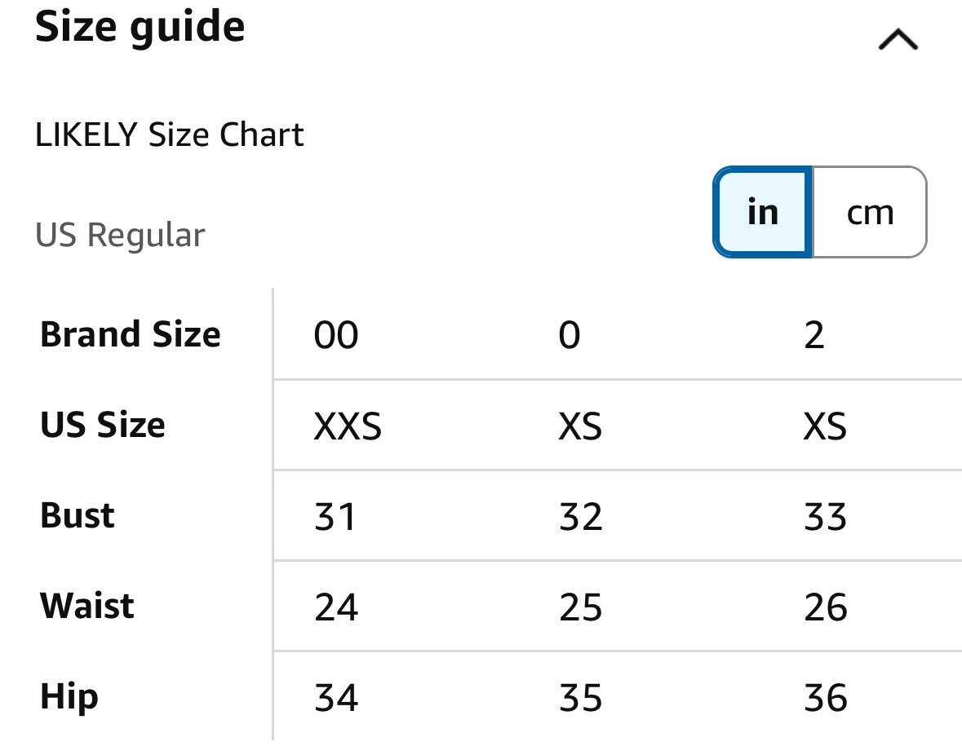Click the Brand Size row header
962x746 pixels.
130,334
